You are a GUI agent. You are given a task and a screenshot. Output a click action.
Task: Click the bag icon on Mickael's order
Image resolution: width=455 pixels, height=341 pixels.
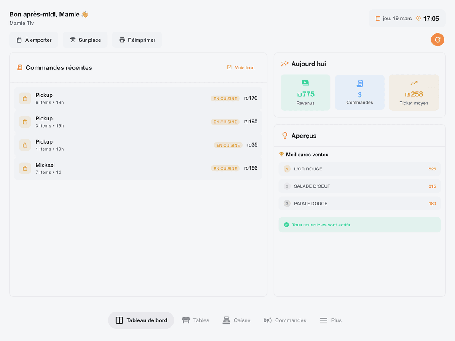[25, 168]
